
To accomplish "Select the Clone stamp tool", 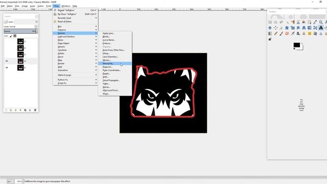I will coord(304,33).
